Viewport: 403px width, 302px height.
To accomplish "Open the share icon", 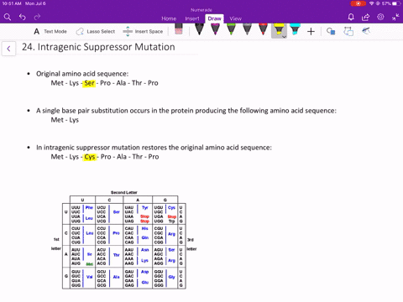I will tap(365, 18).
